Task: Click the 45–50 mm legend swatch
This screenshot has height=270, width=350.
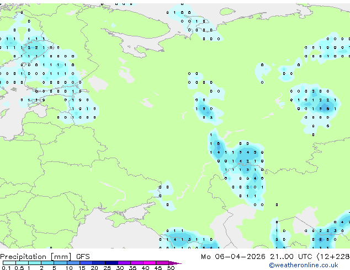Action: click(162, 263)
